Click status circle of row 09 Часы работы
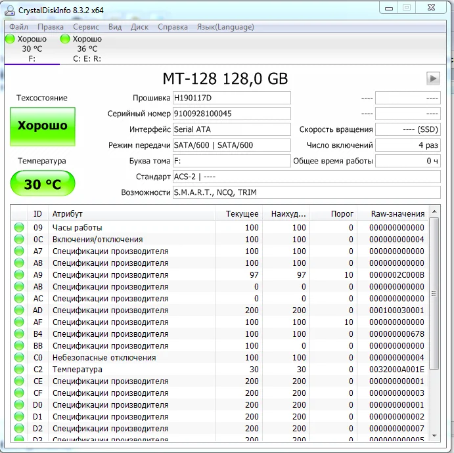The image size is (454, 453). [19, 227]
